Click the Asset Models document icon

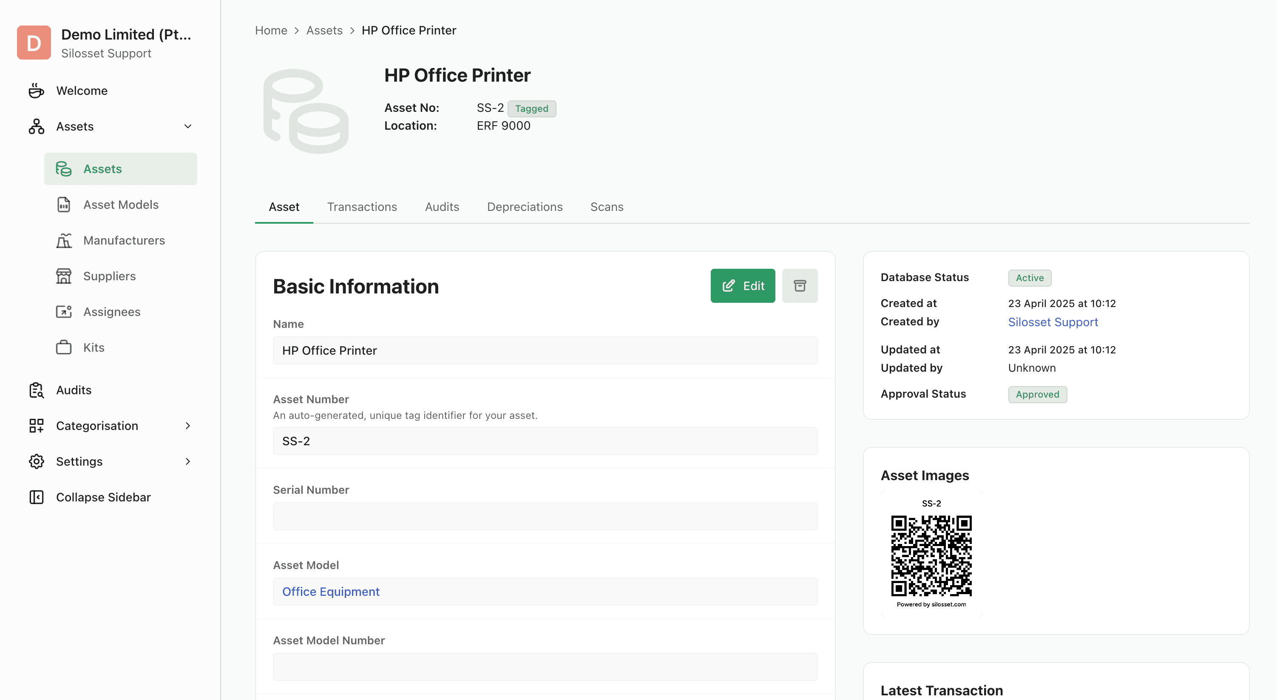coord(63,205)
